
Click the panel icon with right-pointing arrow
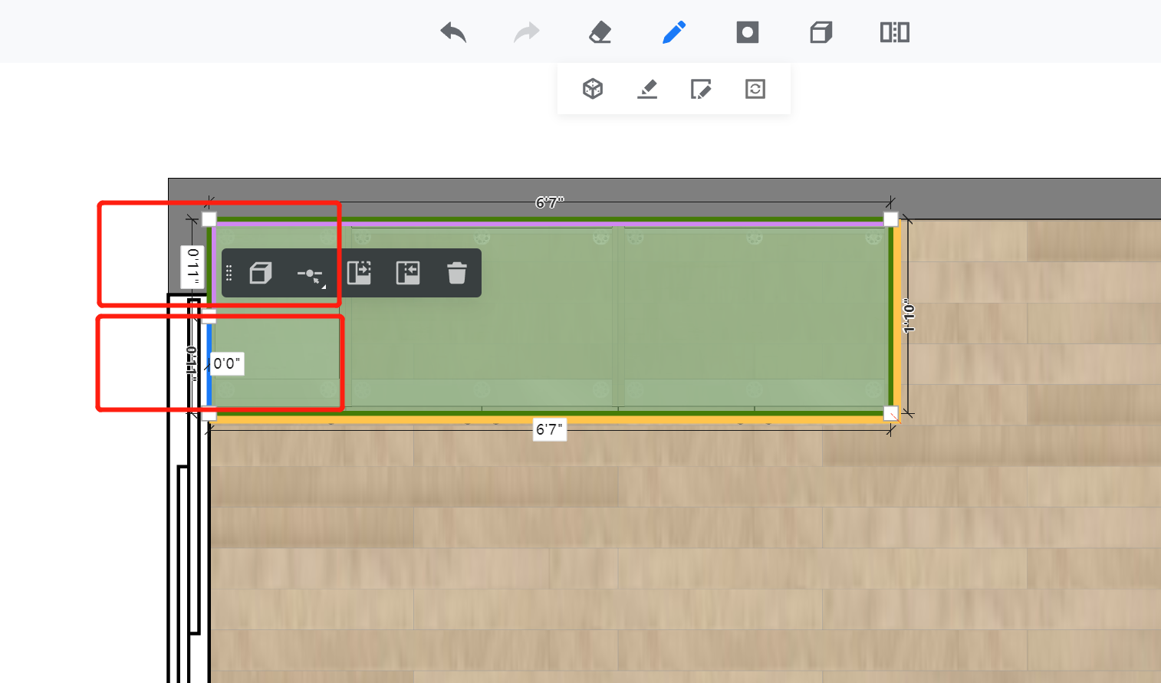point(359,273)
